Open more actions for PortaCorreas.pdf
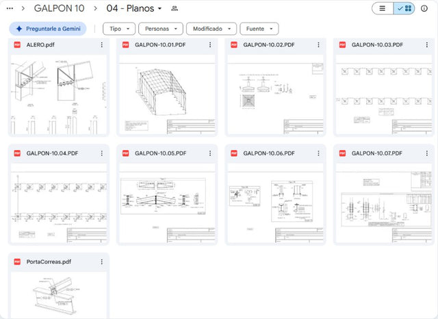The image size is (438, 319). [x=102, y=261]
